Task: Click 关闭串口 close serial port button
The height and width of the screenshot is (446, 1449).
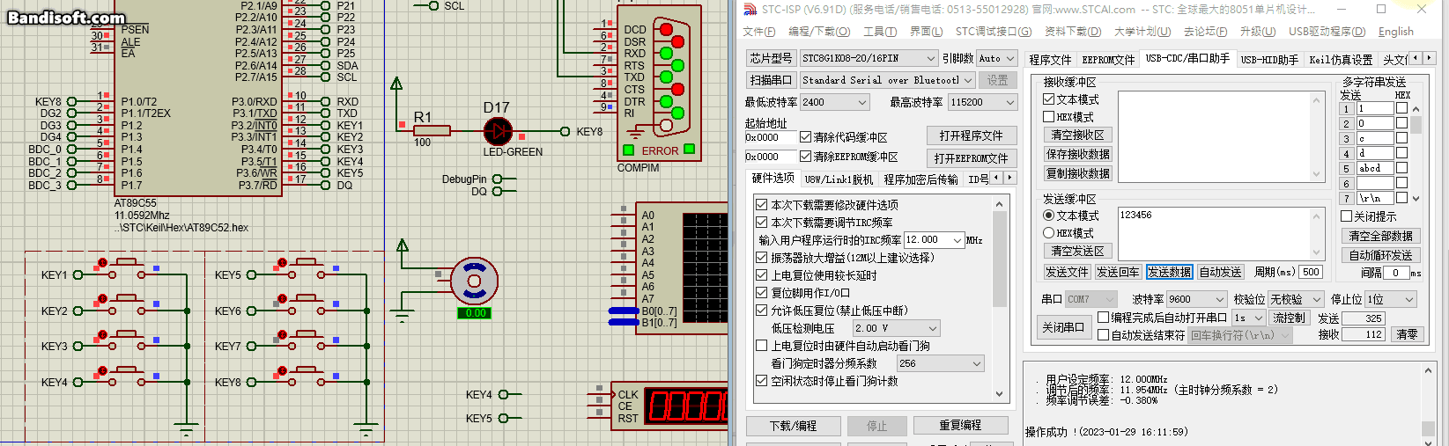Action: pos(1063,326)
